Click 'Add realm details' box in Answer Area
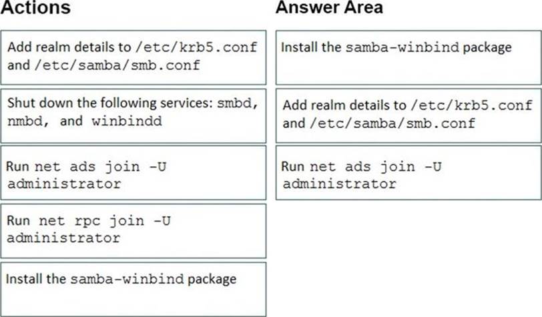Screen dimensions: 542x317 click(407, 114)
